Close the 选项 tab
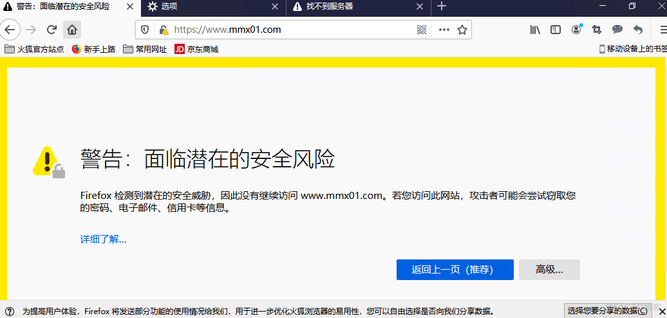 275,6
